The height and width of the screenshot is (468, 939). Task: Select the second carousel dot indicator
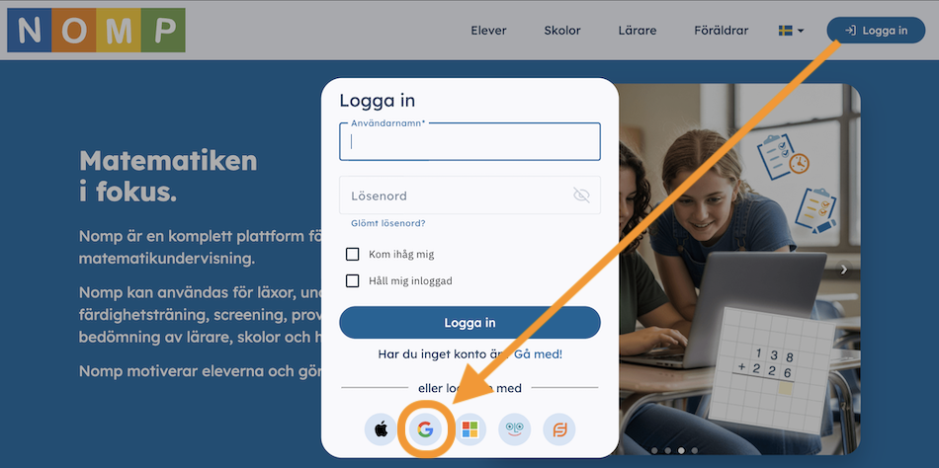668,450
